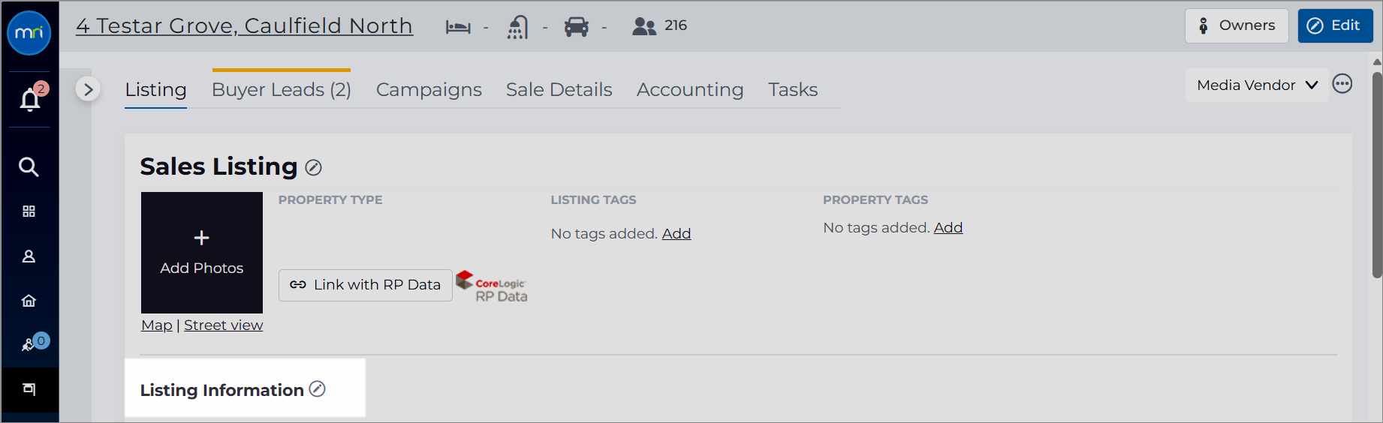The image size is (1383, 423).
Task: Open the Media Vendor dropdown
Action: coord(1257,85)
